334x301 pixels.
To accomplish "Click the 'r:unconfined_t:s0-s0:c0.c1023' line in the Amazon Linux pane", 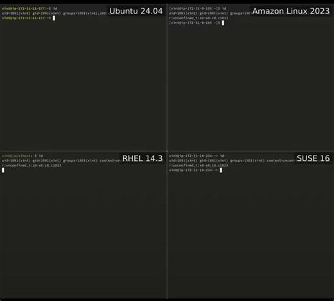I will [x=198, y=18].
